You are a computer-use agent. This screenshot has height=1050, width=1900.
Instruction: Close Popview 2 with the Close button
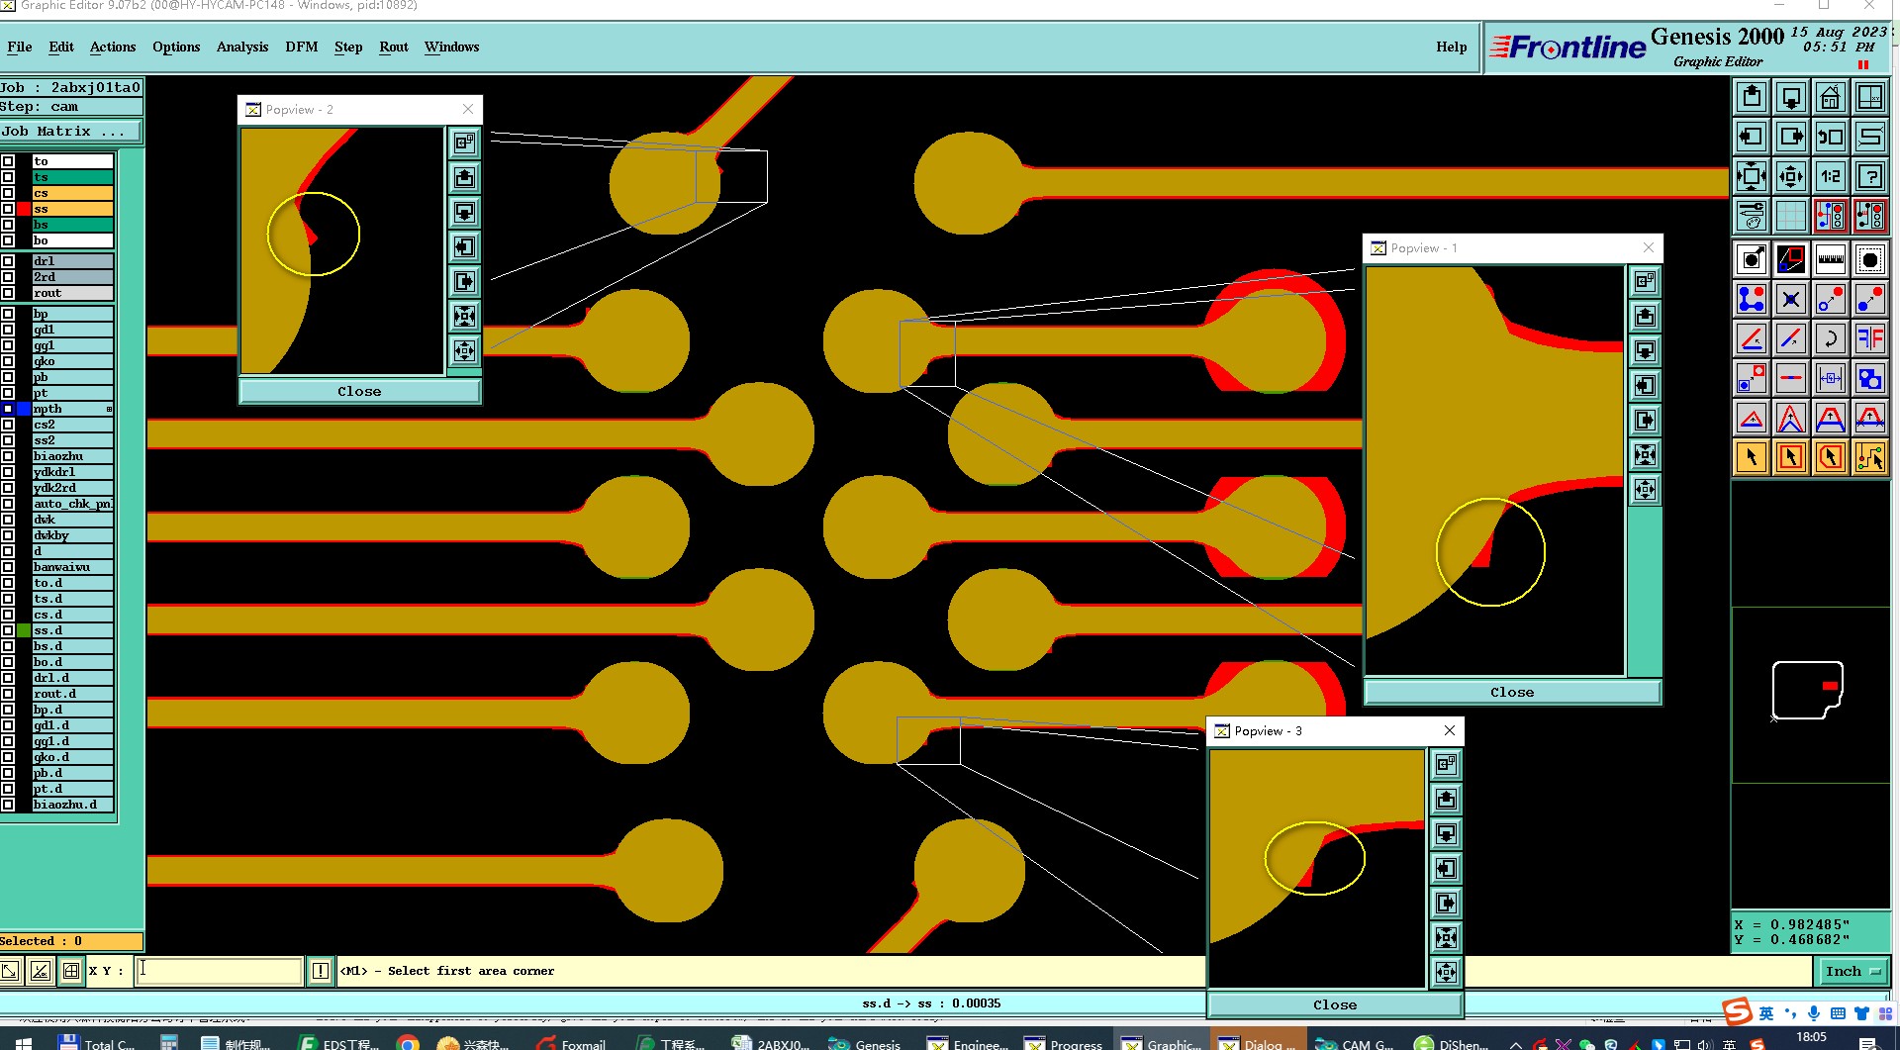359,391
